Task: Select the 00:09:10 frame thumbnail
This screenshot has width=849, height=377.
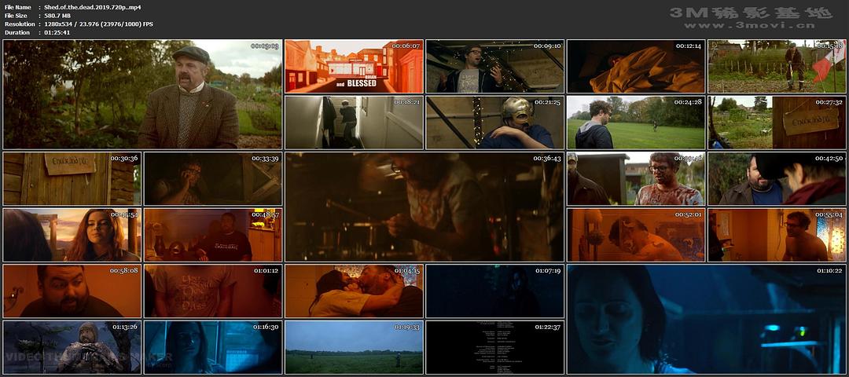Action: point(494,67)
